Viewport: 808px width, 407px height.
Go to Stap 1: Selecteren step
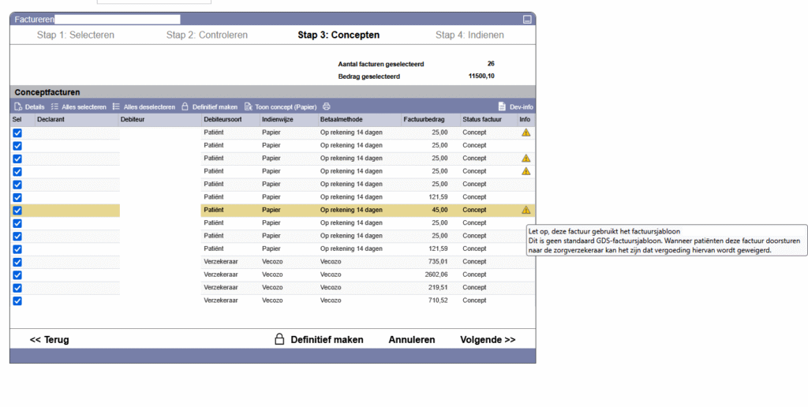pyautogui.click(x=75, y=35)
